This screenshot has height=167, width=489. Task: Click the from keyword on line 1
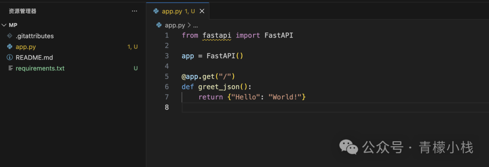(x=190, y=36)
